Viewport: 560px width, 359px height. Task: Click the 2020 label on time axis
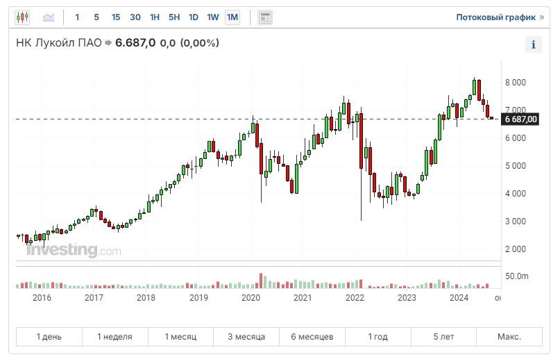point(251,298)
